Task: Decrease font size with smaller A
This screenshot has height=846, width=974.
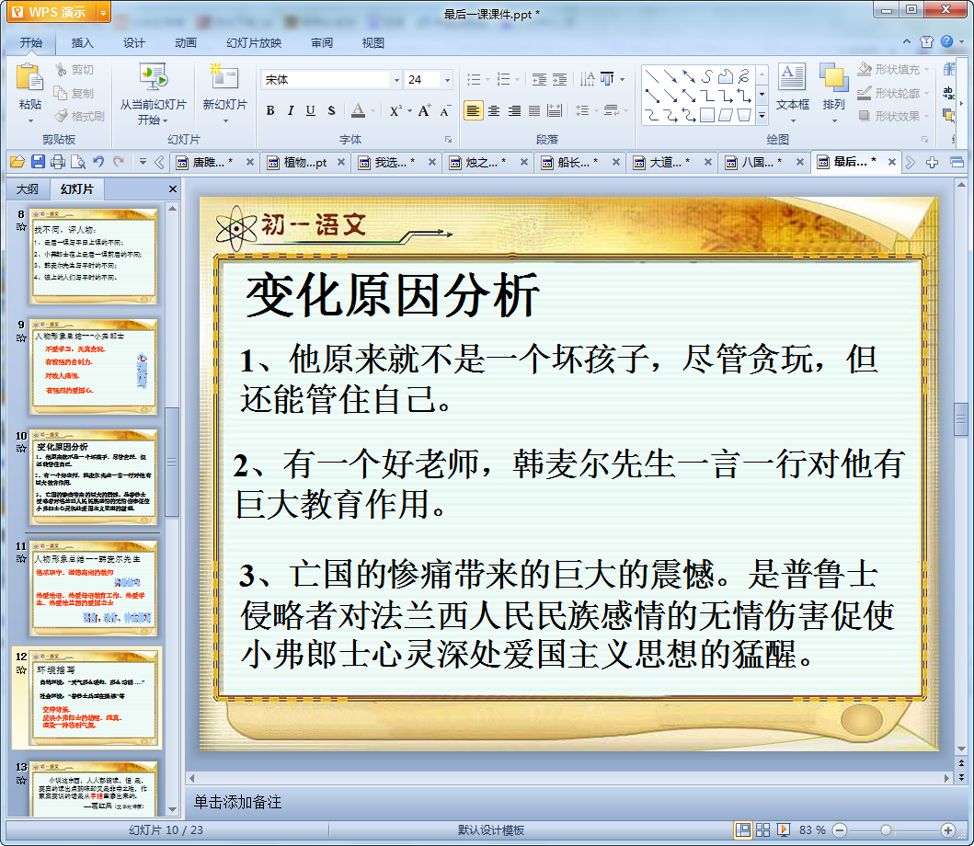Action: click(x=445, y=111)
